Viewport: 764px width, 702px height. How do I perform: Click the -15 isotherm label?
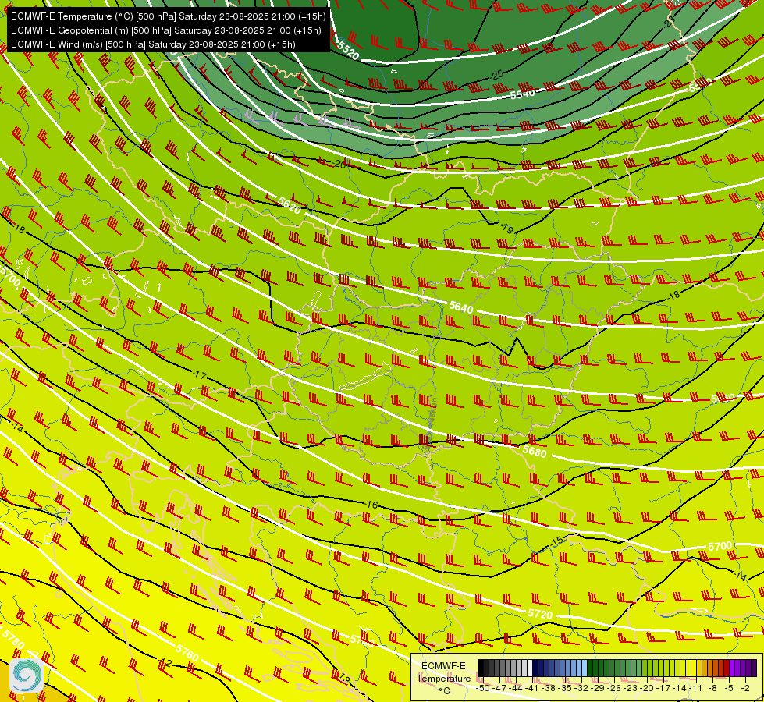557,541
